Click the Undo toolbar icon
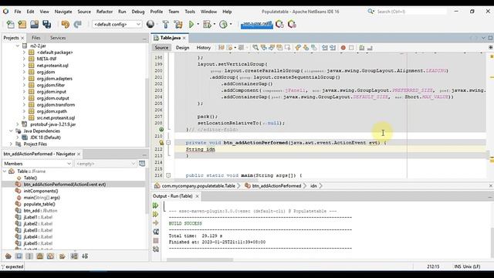This screenshot has height=278, width=494. [x=65, y=24]
